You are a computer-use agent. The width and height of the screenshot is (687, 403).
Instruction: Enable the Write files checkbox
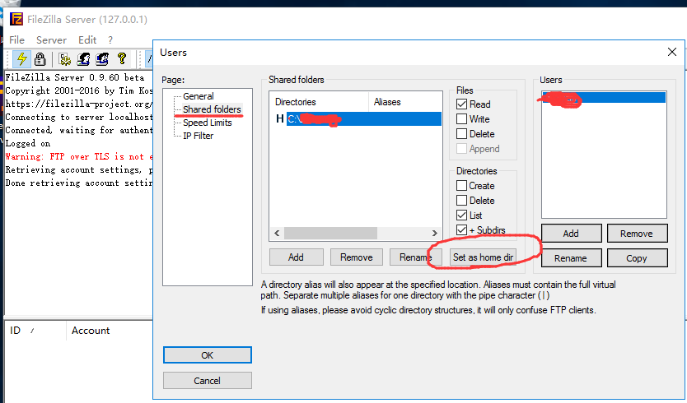(x=462, y=119)
